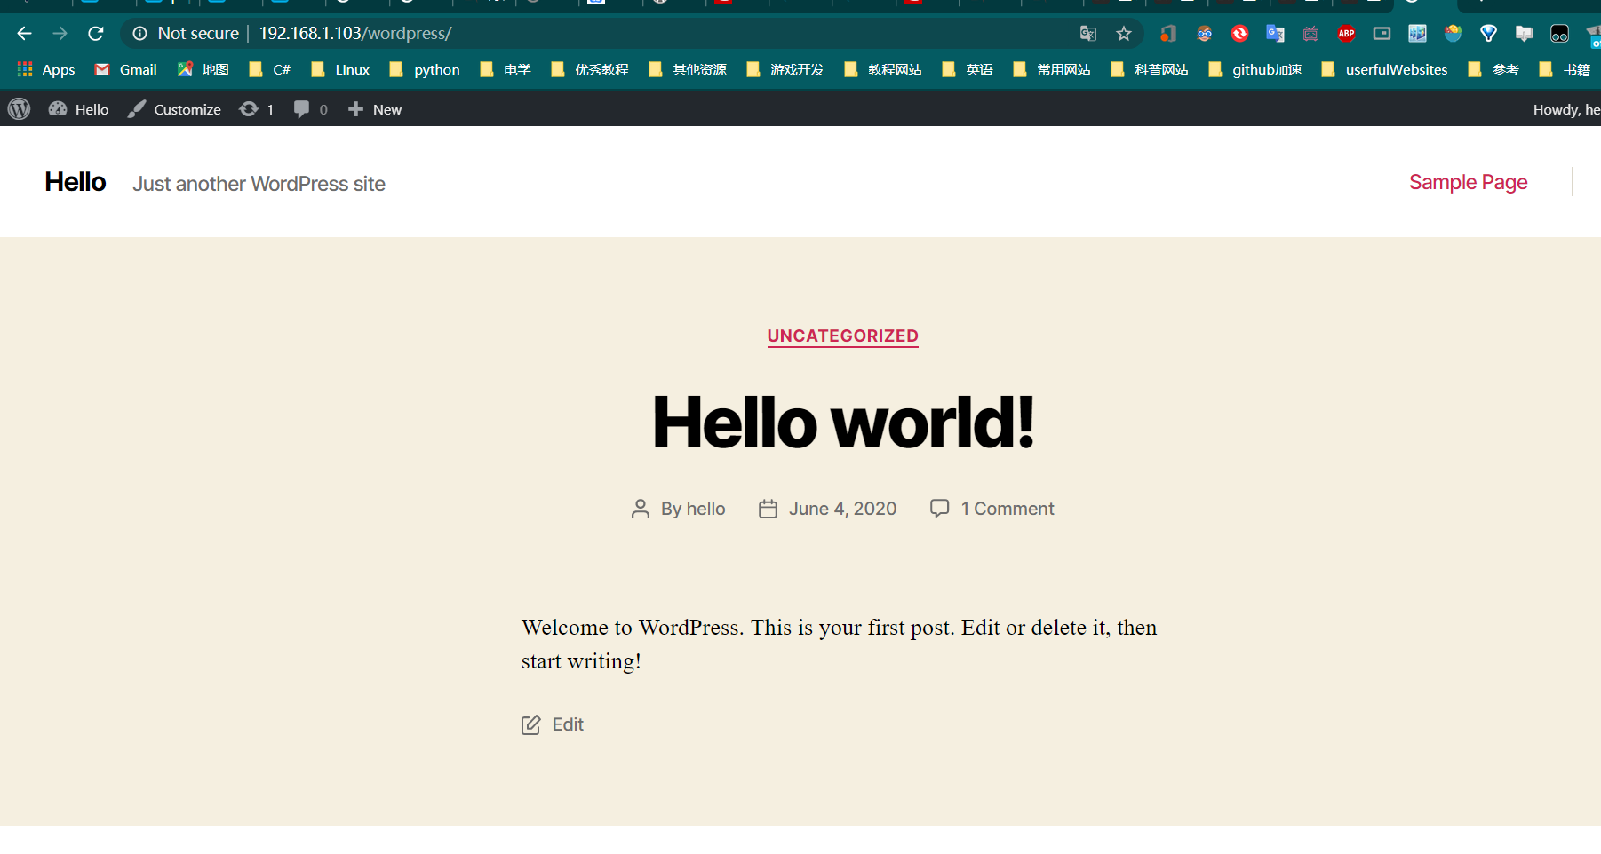Bookmark this page with the star icon
1601x854 pixels.
(x=1124, y=34)
